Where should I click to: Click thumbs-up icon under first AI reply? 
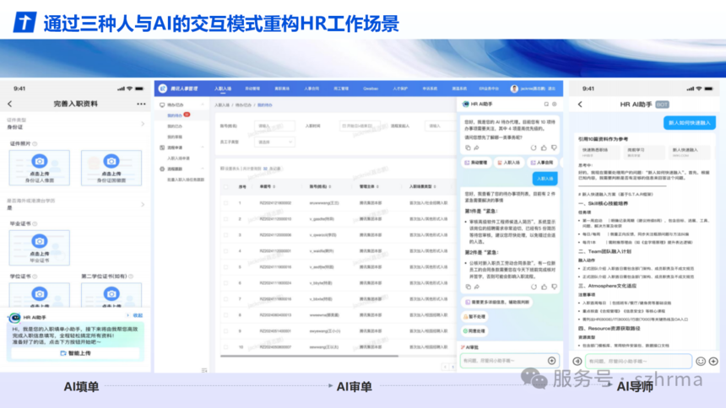[545, 148]
